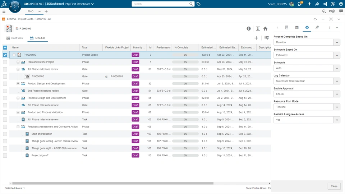Open notifications icon with badge

300,4
